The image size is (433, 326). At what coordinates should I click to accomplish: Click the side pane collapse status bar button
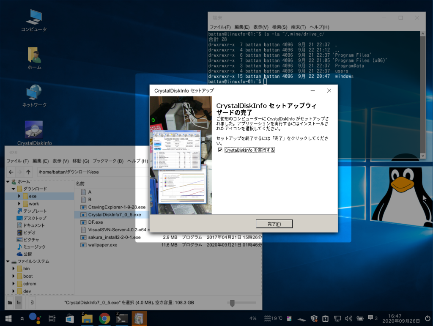click(32, 303)
